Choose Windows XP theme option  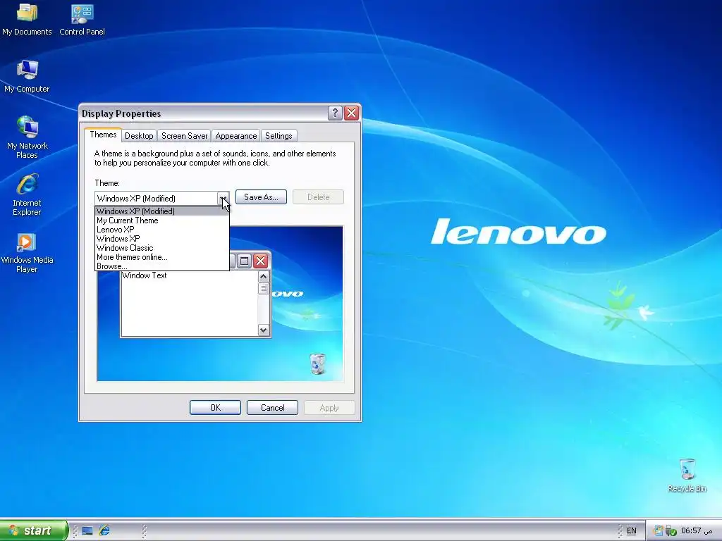(x=161, y=239)
